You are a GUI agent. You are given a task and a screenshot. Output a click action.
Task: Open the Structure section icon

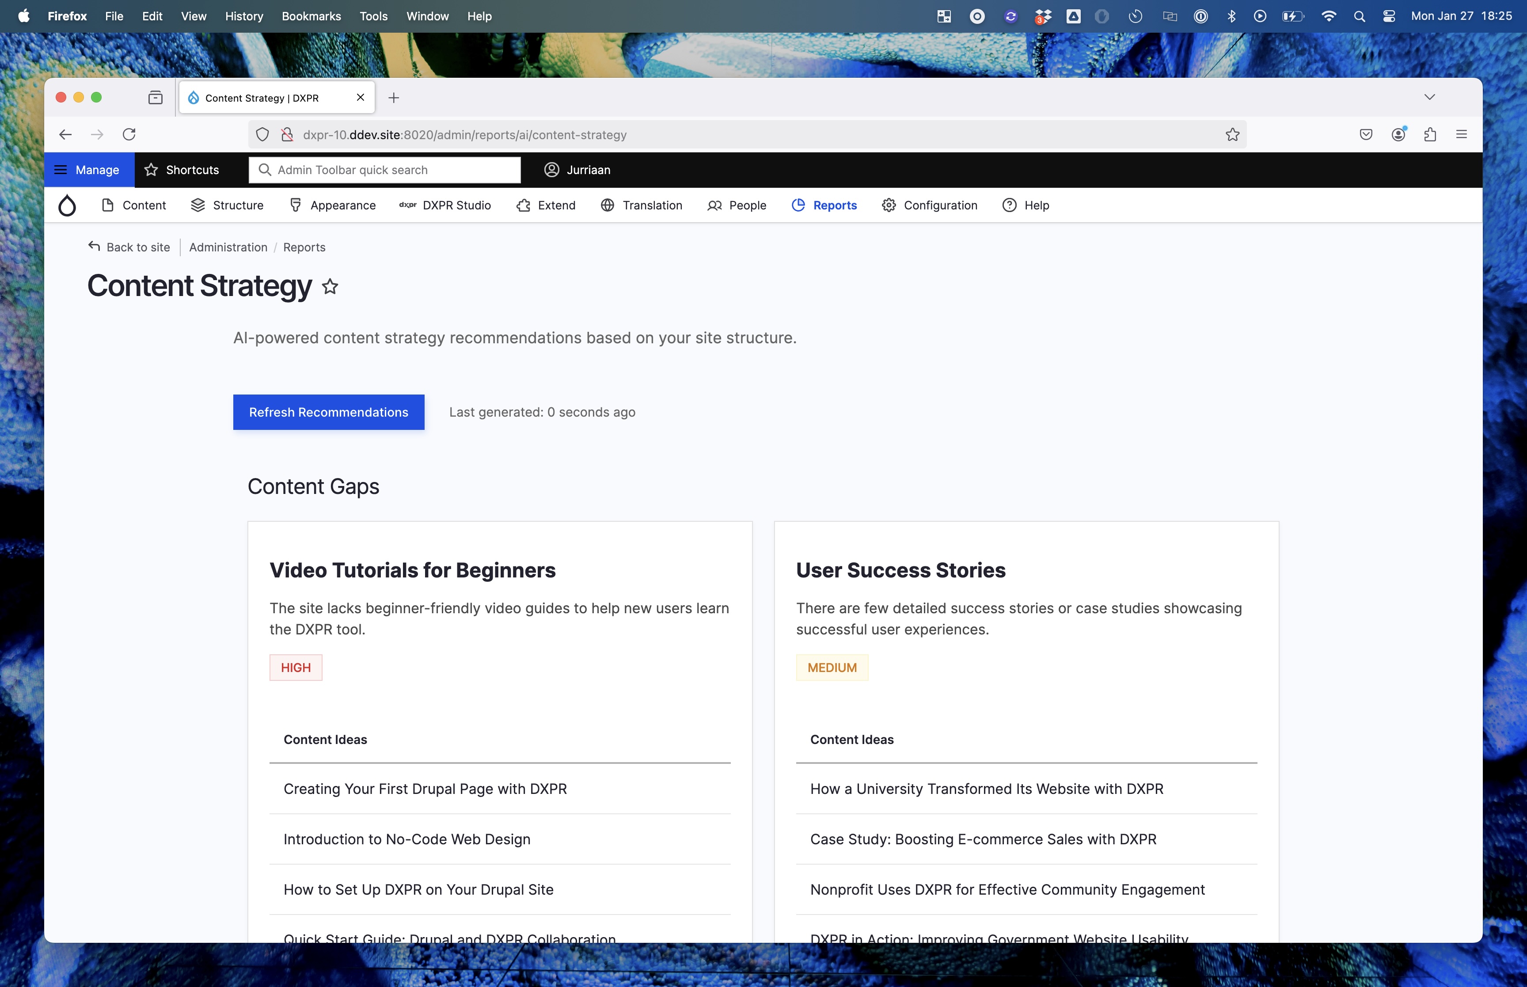[x=198, y=205]
